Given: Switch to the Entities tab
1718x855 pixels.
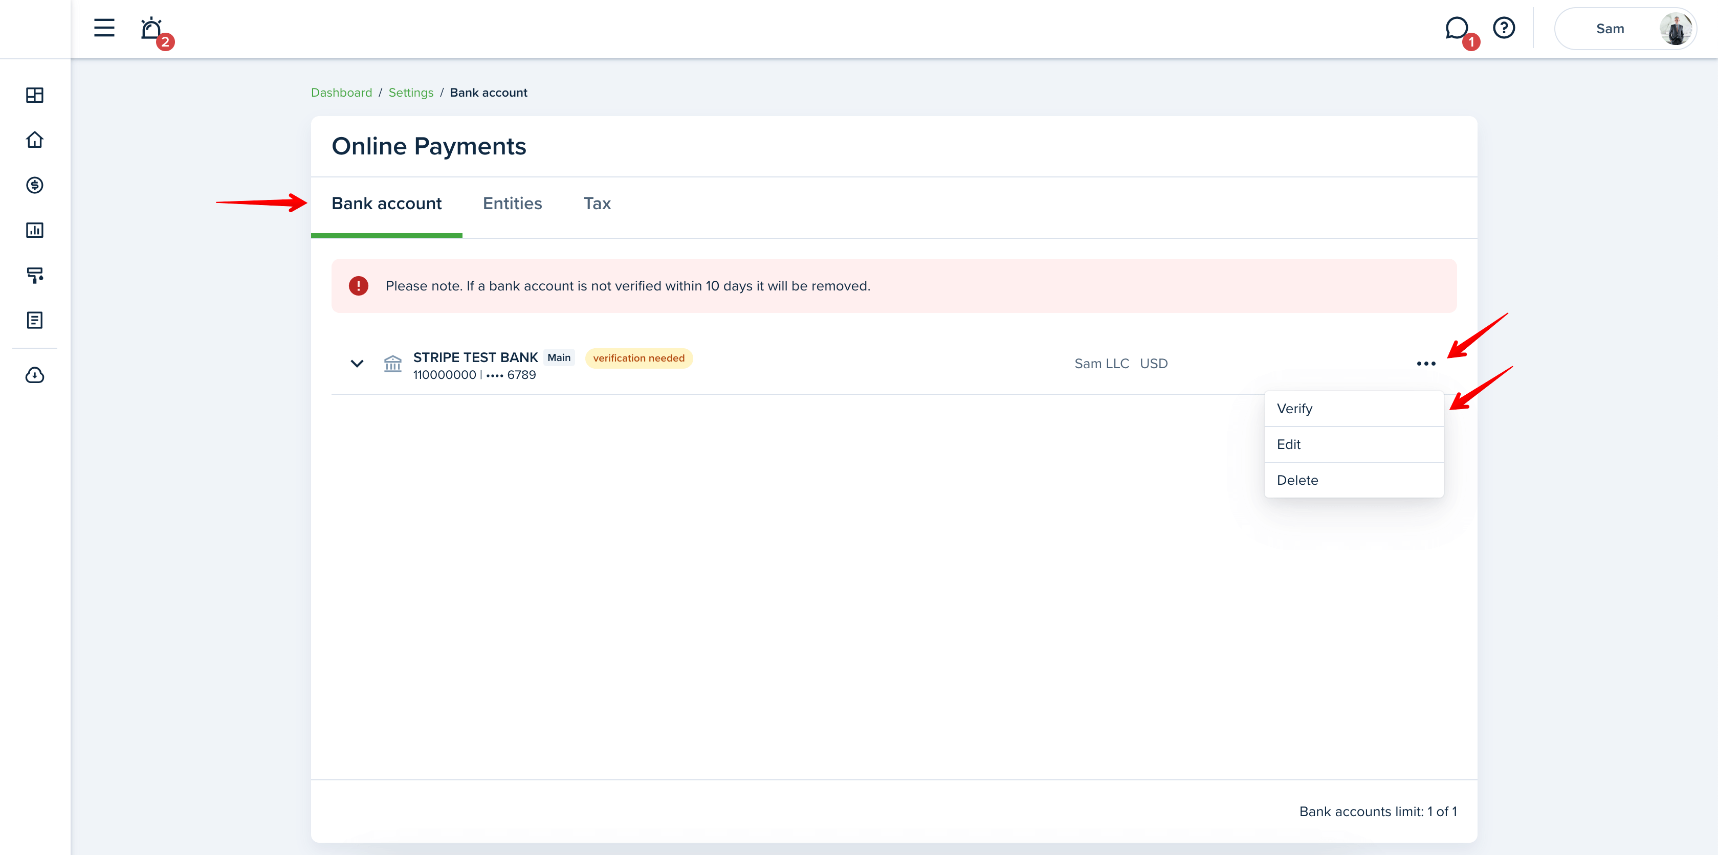Looking at the screenshot, I should 512,203.
